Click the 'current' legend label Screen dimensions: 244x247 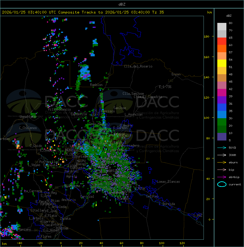[x=235, y=184]
